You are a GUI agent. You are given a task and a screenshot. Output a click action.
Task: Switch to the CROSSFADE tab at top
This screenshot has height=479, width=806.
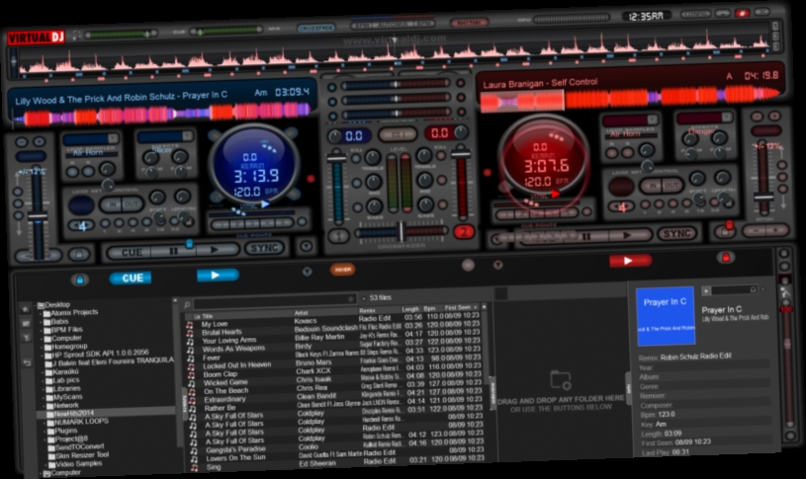click(x=315, y=29)
